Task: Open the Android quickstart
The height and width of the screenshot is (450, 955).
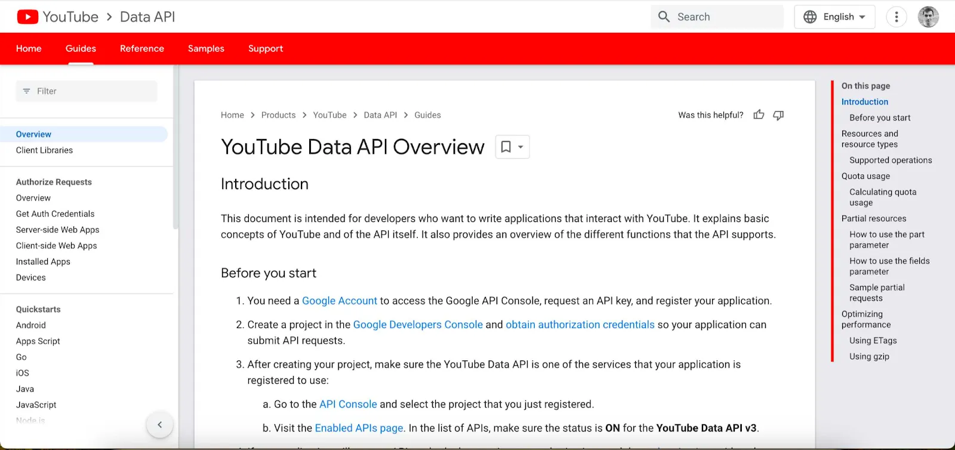Action: pyautogui.click(x=31, y=325)
